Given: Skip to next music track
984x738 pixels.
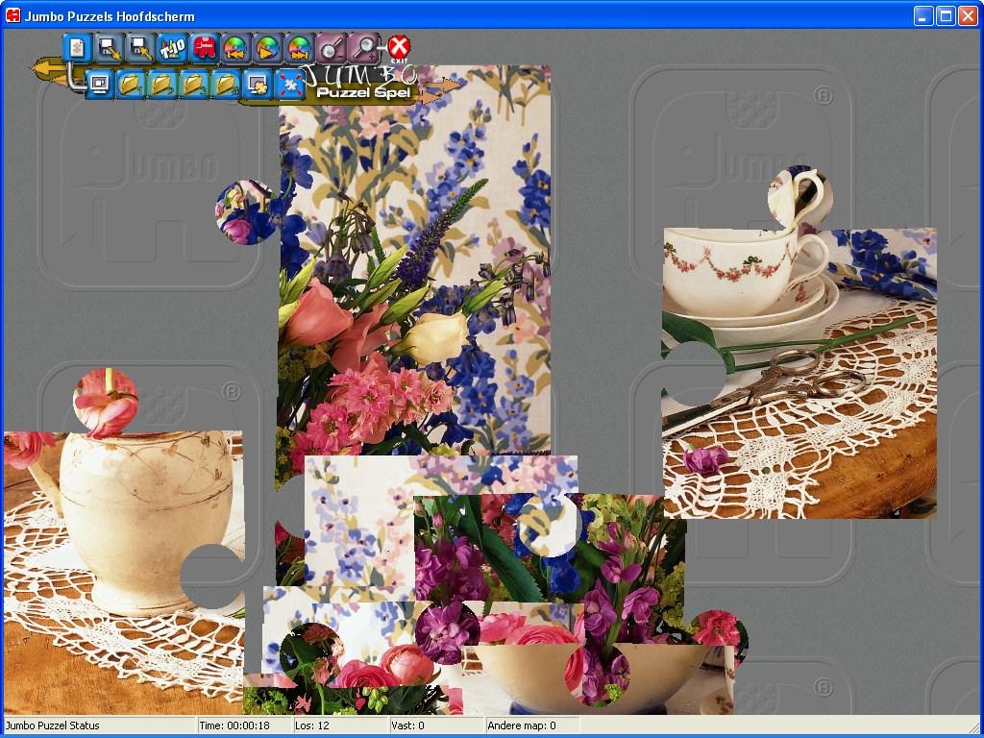Looking at the screenshot, I should pos(300,46).
